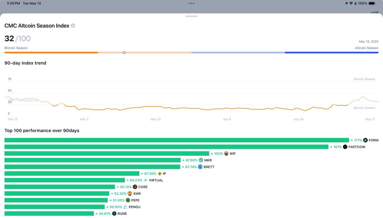Tap the XMR coin icon
Viewport: 383px width, 218px height.
(x=130, y=194)
